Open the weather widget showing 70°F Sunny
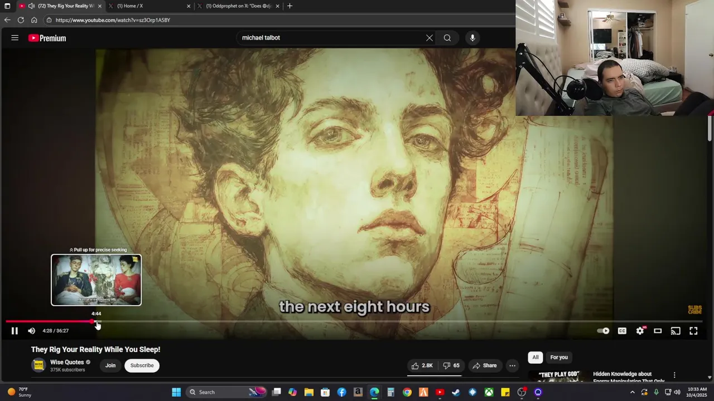Screen dimensions: 714x401 tap(19, 392)
